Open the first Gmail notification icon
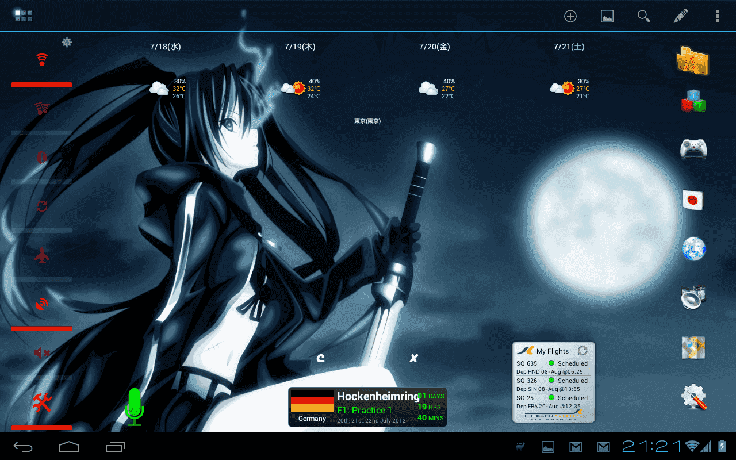Screen dimensions: 736x460 point(576,446)
